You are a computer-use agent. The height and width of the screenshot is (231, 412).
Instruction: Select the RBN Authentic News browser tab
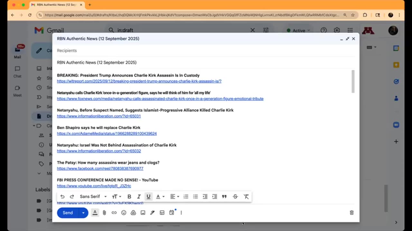(x=56, y=5)
